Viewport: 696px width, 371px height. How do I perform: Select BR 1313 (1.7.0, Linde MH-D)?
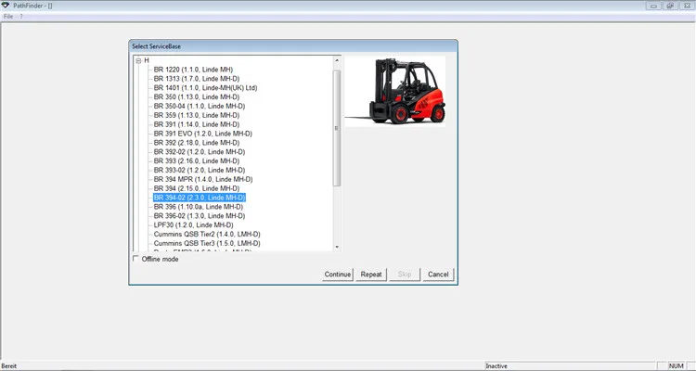197,79
